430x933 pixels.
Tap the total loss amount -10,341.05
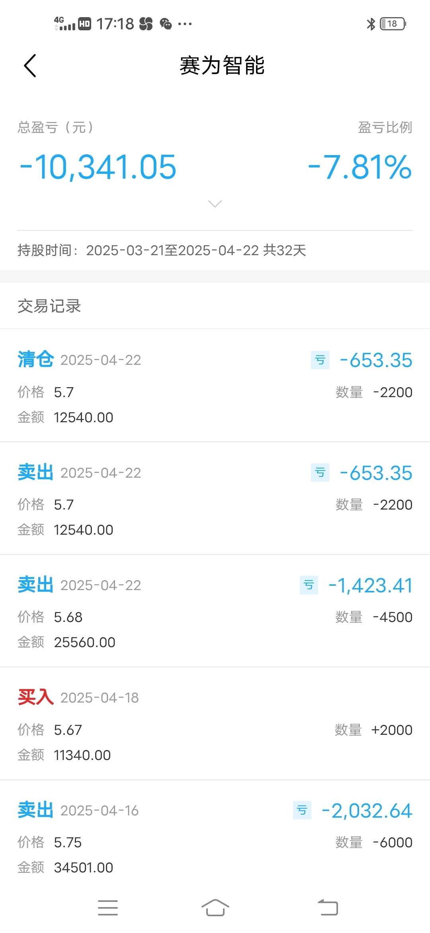(98, 167)
